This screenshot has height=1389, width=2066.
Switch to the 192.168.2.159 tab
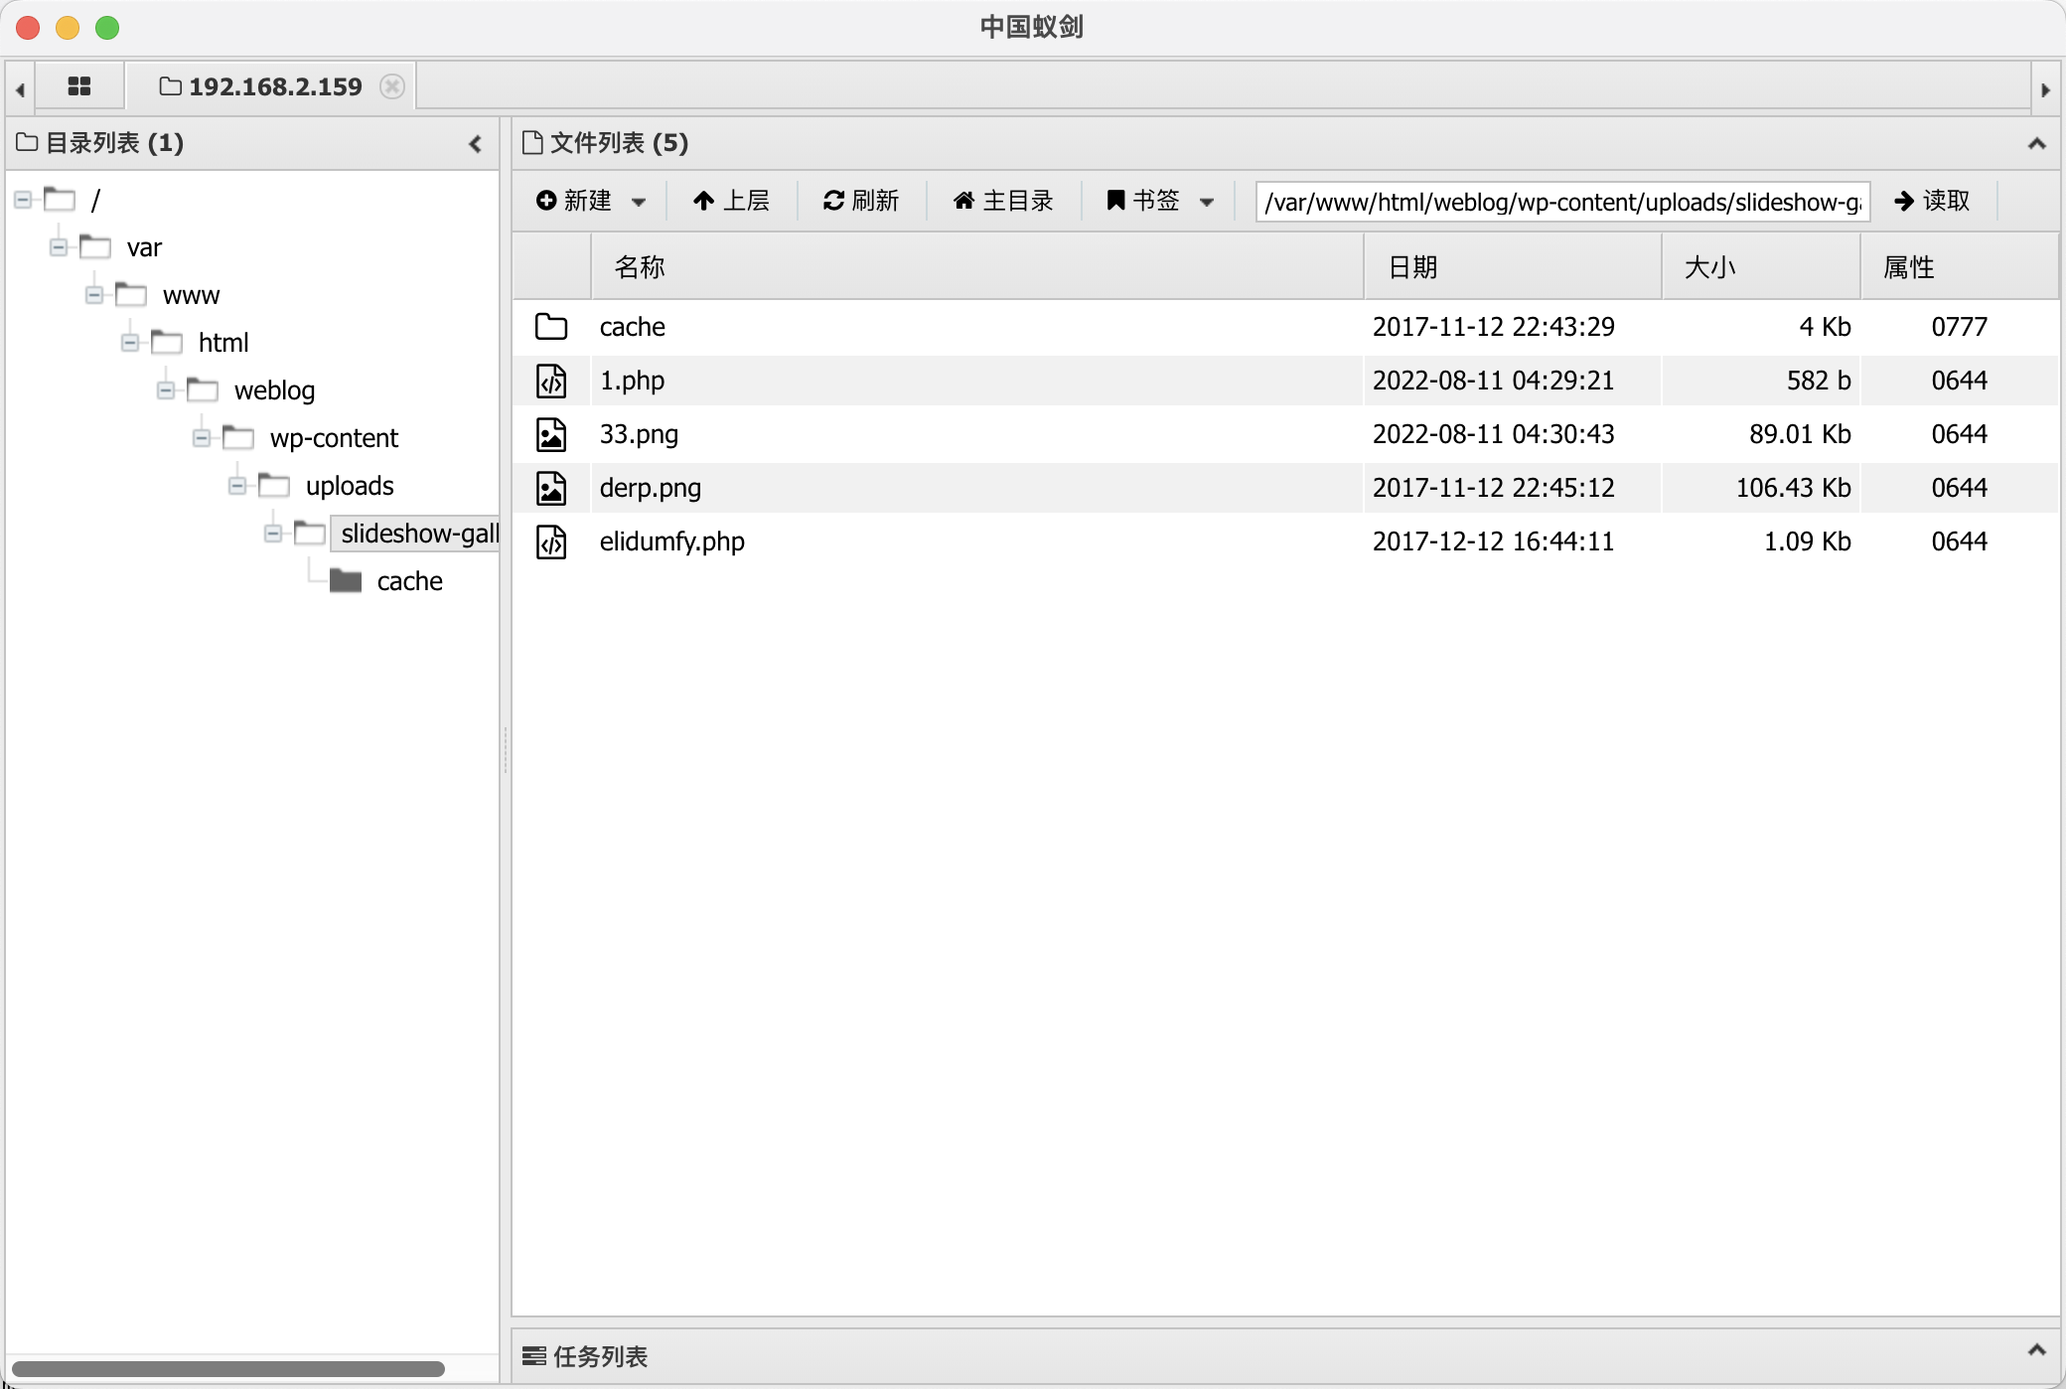pyautogui.click(x=274, y=86)
